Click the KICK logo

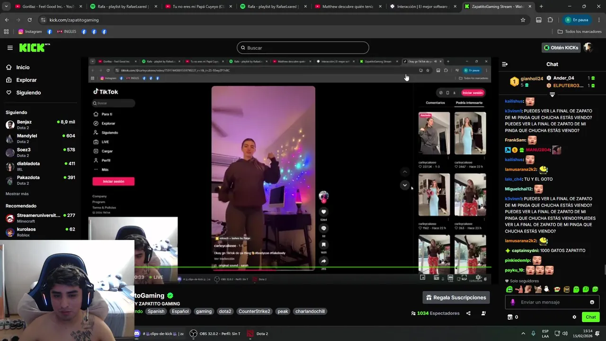[x=34, y=47]
